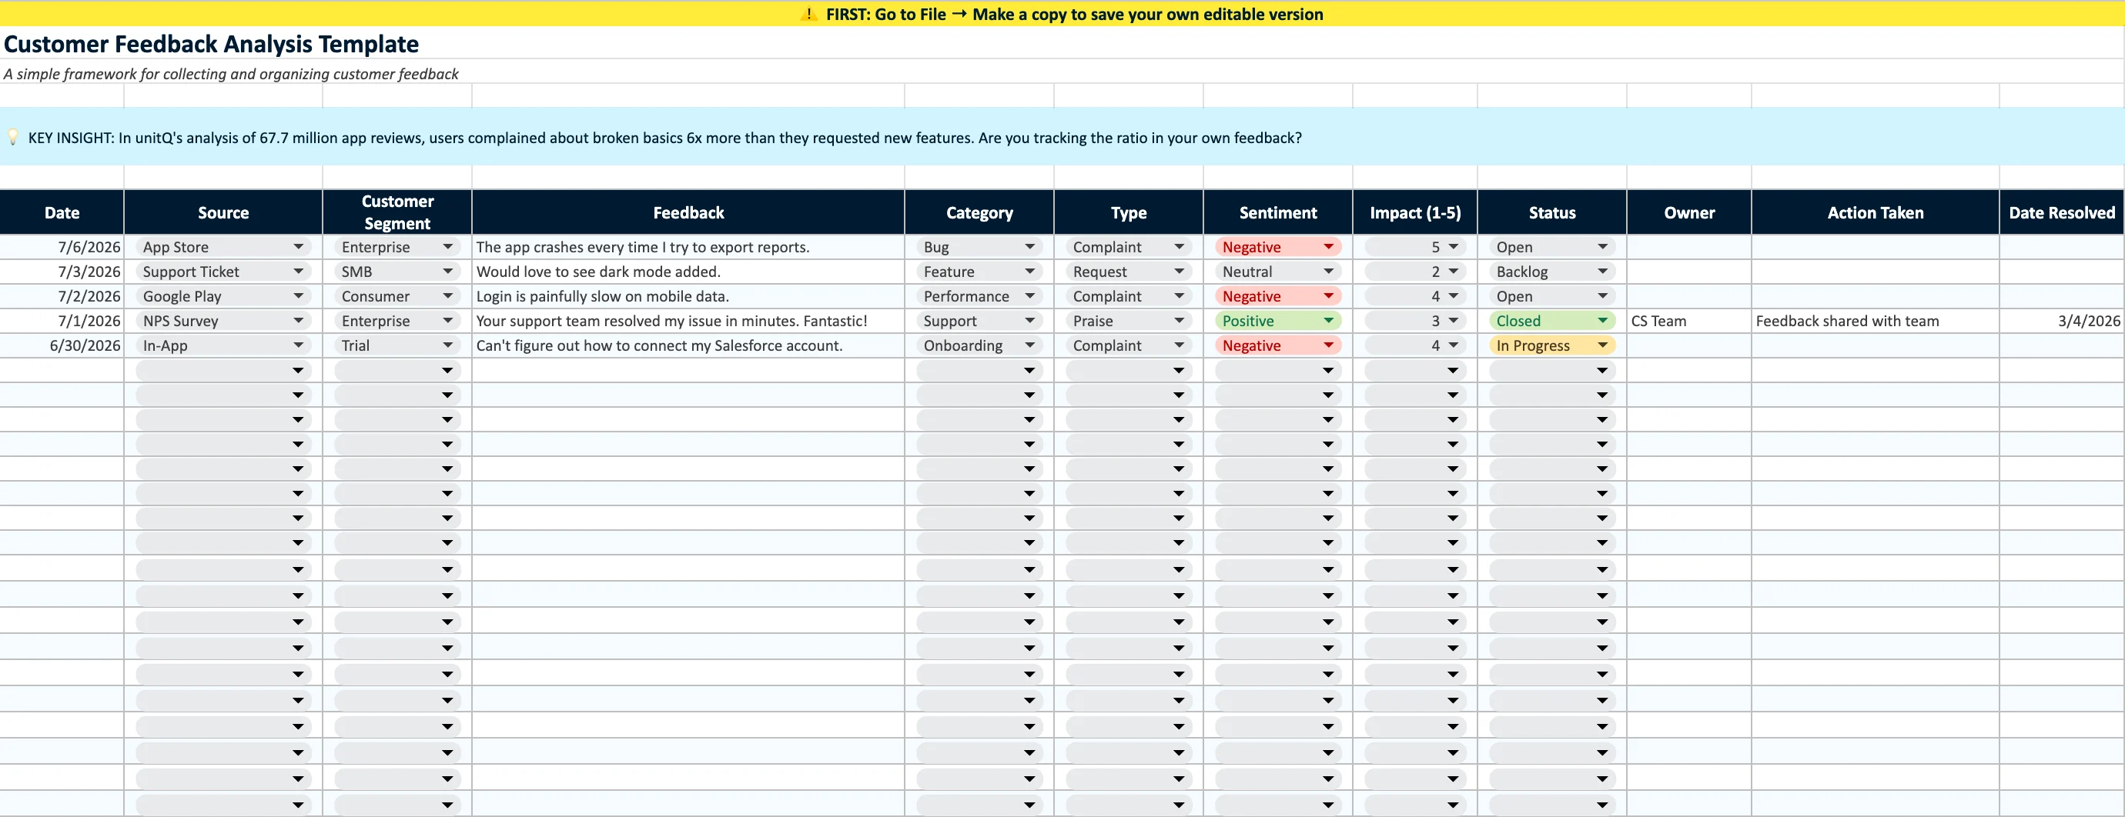This screenshot has width=2125, height=817.
Task: Select the Sentiment column header
Action: tap(1278, 212)
